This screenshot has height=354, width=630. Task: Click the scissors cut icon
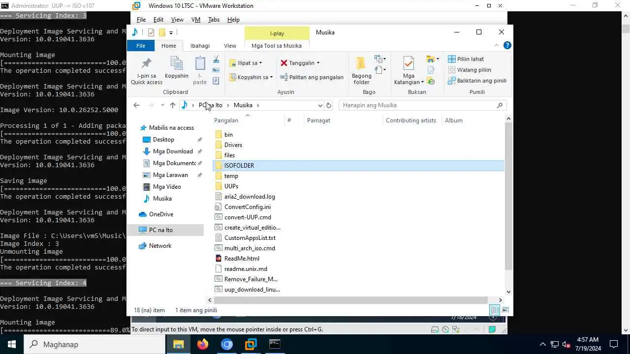click(216, 60)
